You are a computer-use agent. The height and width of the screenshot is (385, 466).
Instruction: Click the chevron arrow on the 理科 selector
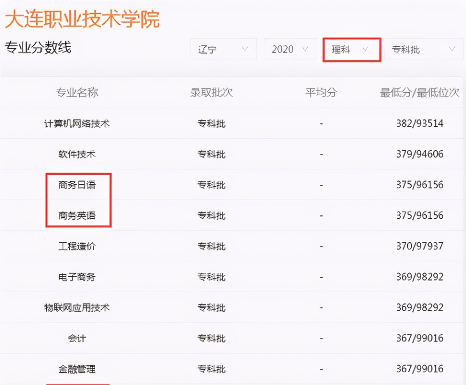point(365,49)
